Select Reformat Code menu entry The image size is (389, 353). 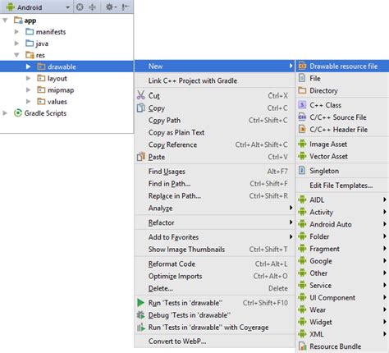[214, 264]
